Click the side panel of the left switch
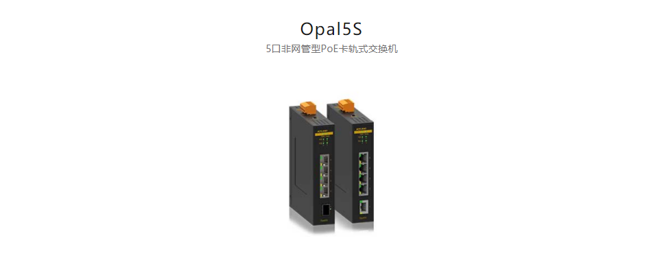 (x=300, y=165)
